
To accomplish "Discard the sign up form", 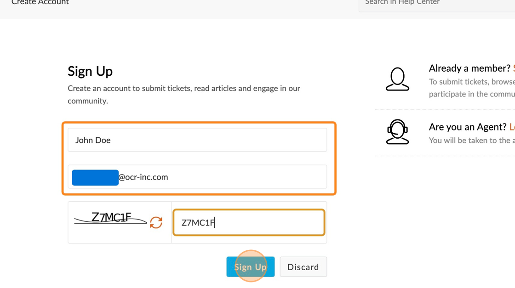I will [x=303, y=267].
